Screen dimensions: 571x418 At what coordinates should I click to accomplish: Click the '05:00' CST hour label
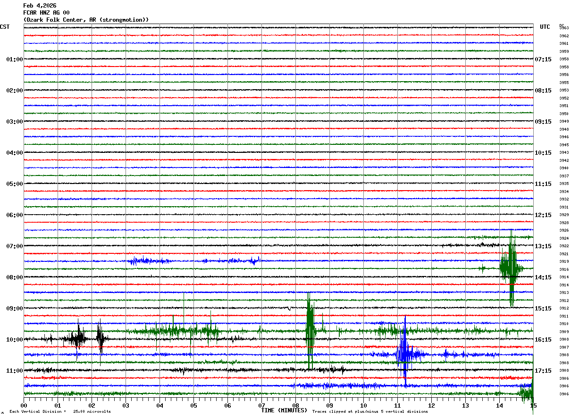coord(14,184)
